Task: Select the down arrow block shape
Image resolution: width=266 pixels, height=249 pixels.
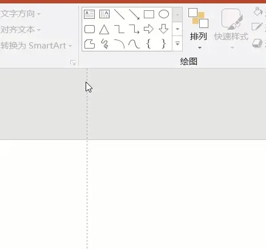Action: tap(164, 29)
